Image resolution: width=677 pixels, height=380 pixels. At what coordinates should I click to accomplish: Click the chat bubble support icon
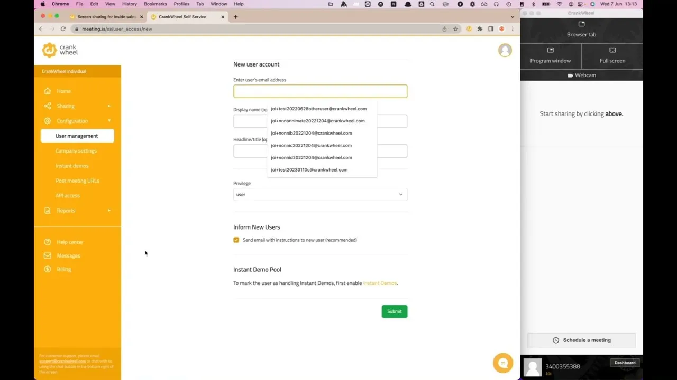pyautogui.click(x=503, y=363)
